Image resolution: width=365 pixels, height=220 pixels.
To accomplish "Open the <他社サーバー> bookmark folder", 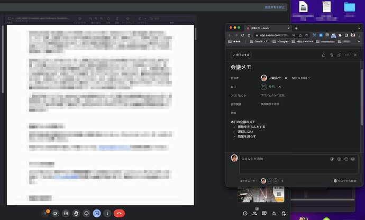I will click(303, 42).
